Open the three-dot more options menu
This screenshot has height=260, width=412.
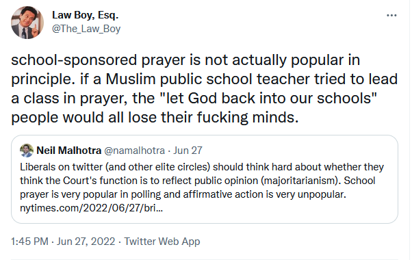[391, 16]
